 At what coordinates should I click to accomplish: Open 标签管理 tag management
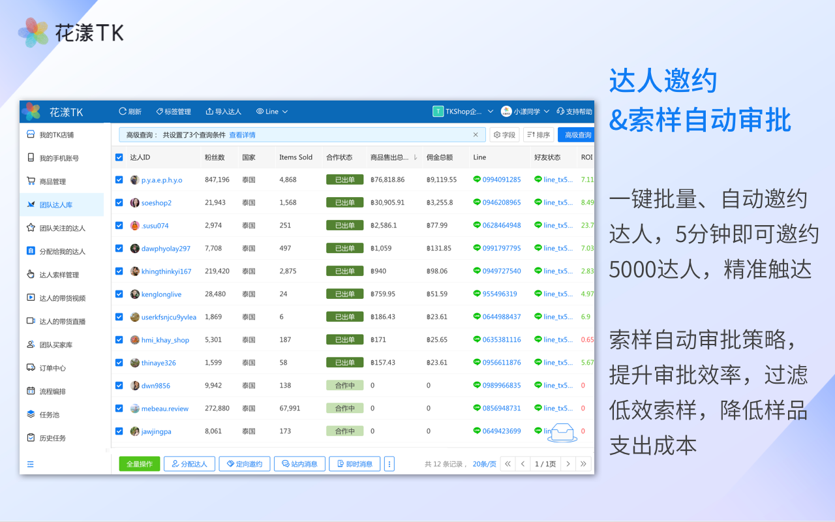pyautogui.click(x=173, y=112)
